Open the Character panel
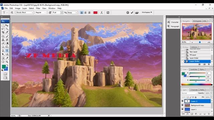 point(173,22)
